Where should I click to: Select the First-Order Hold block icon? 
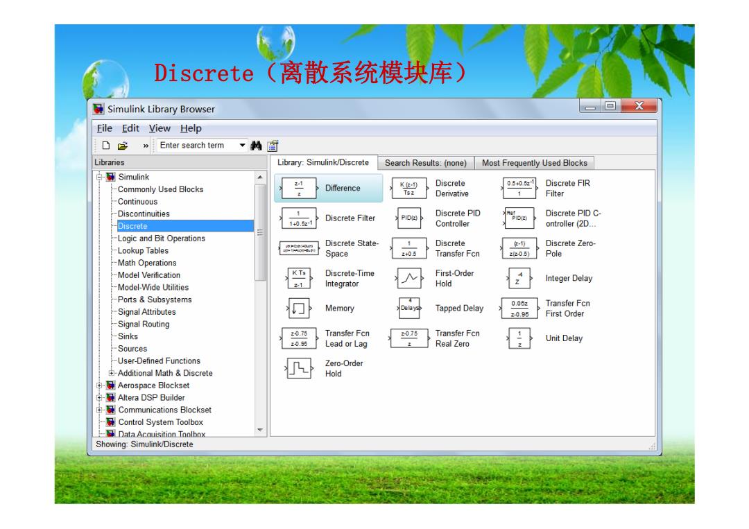coord(409,278)
